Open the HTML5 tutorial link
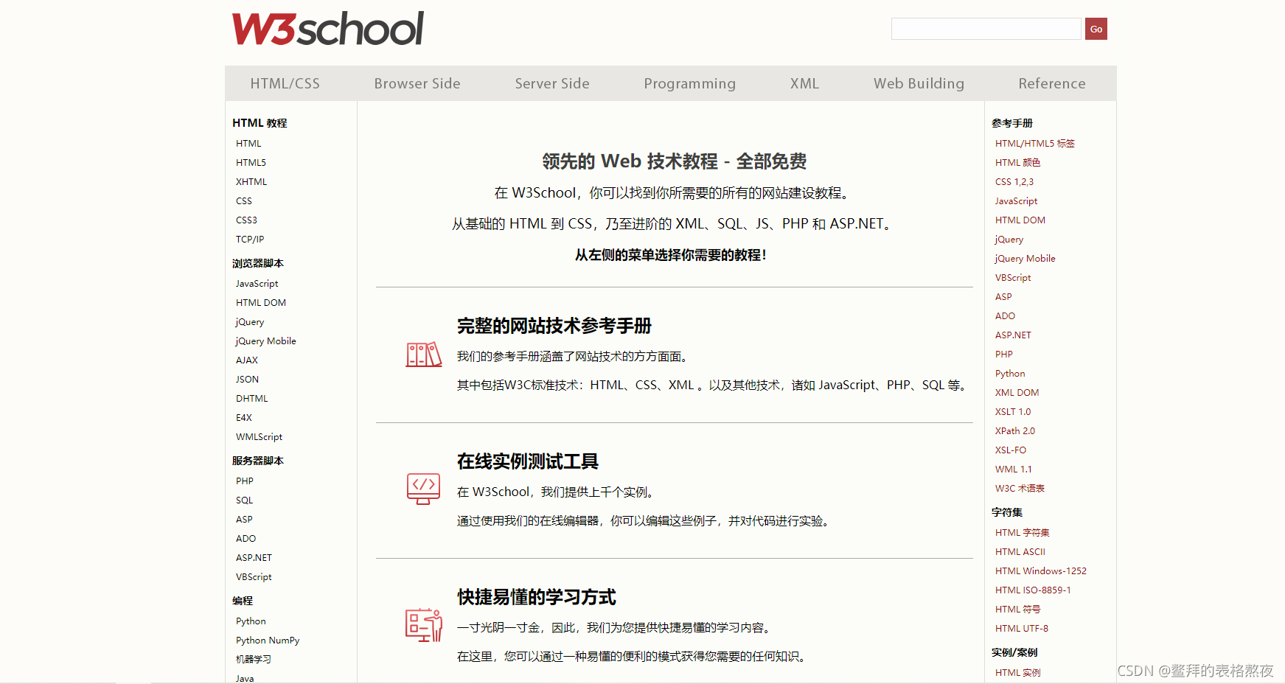Viewport: 1285px width, 684px height. click(x=251, y=163)
